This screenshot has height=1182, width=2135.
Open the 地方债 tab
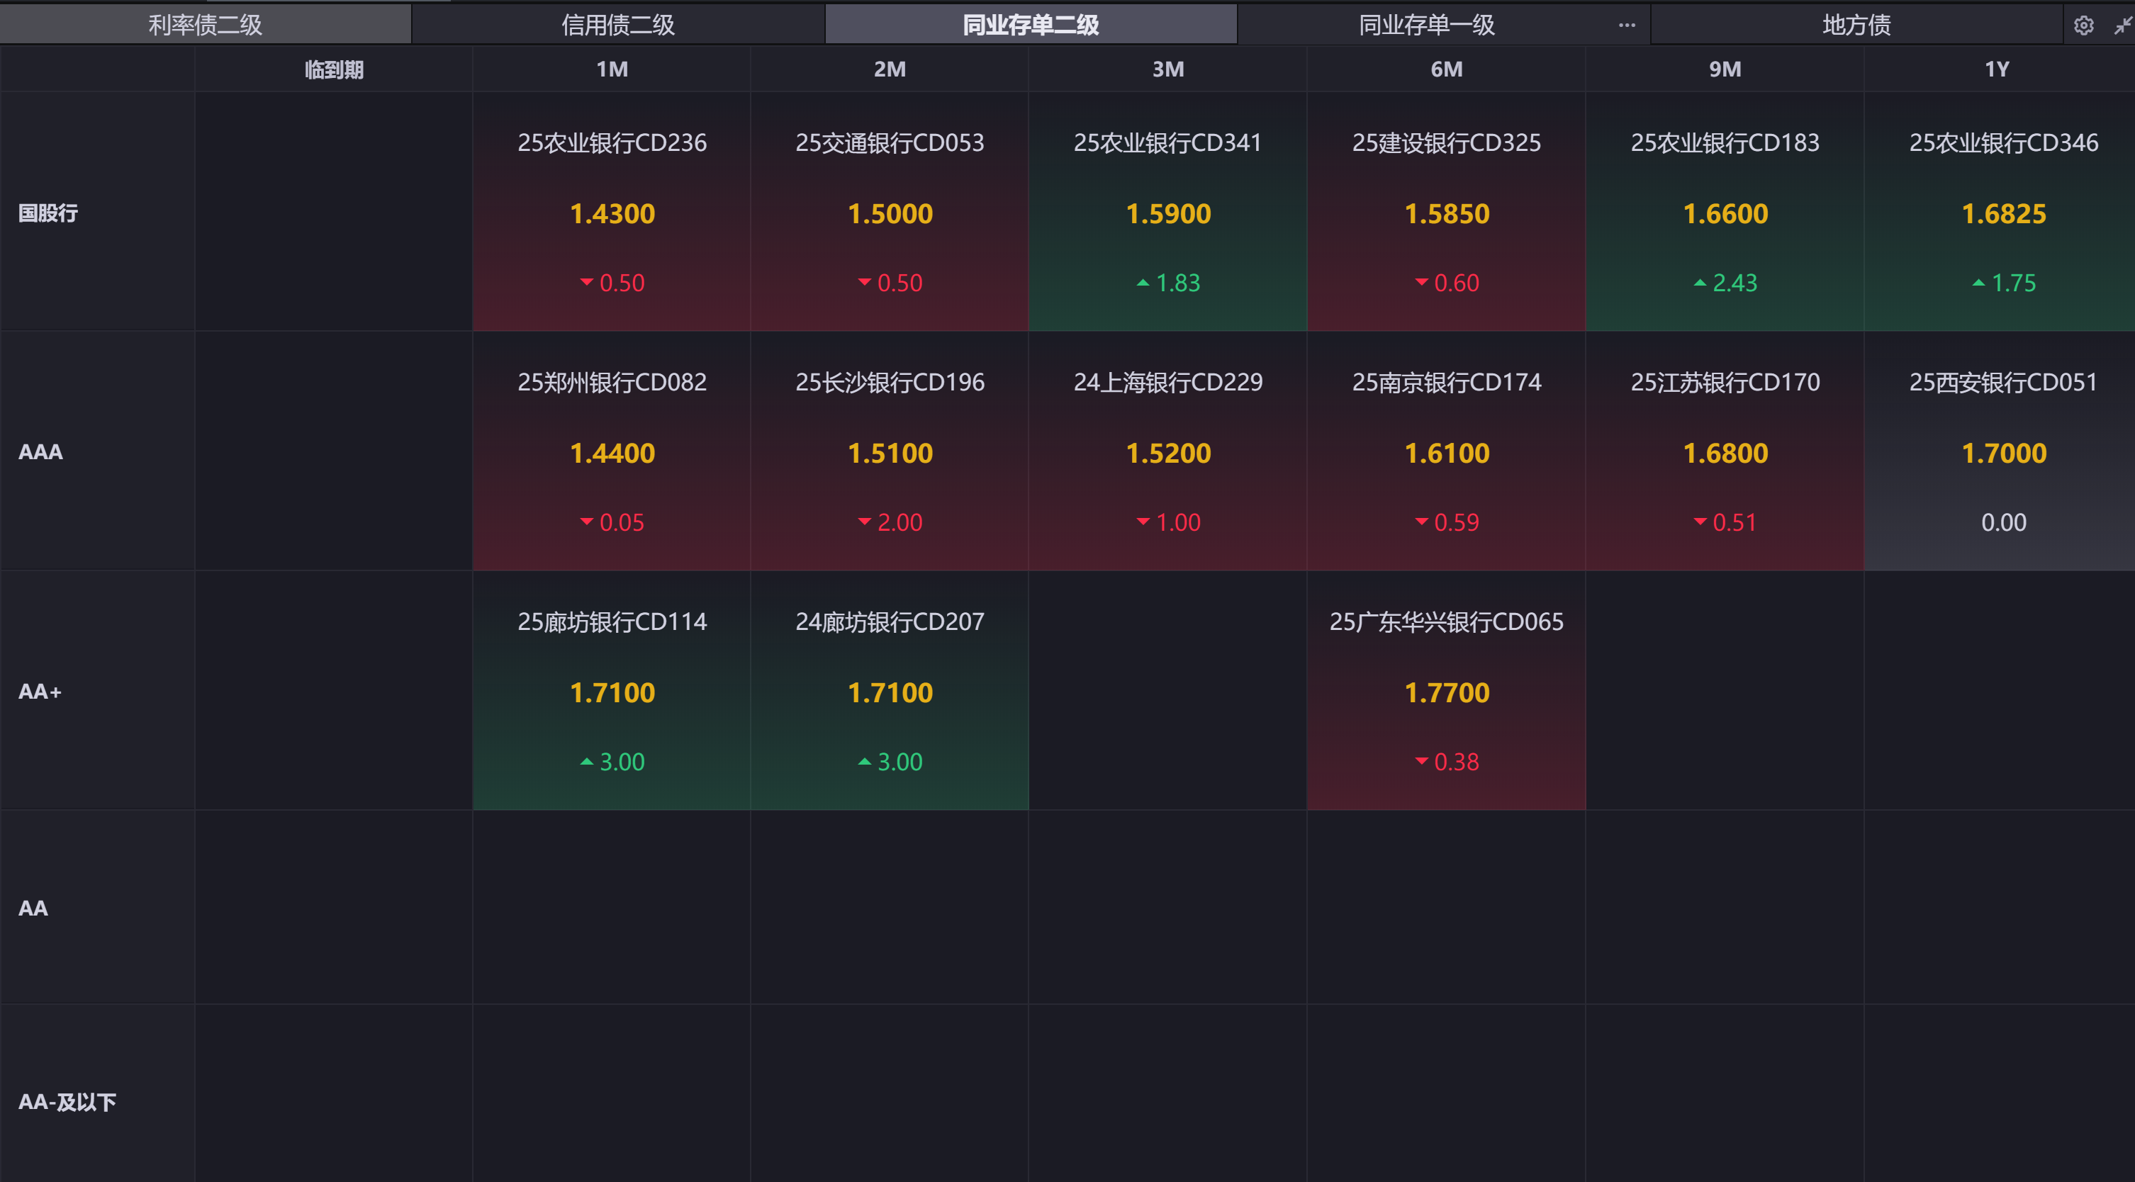[1856, 25]
